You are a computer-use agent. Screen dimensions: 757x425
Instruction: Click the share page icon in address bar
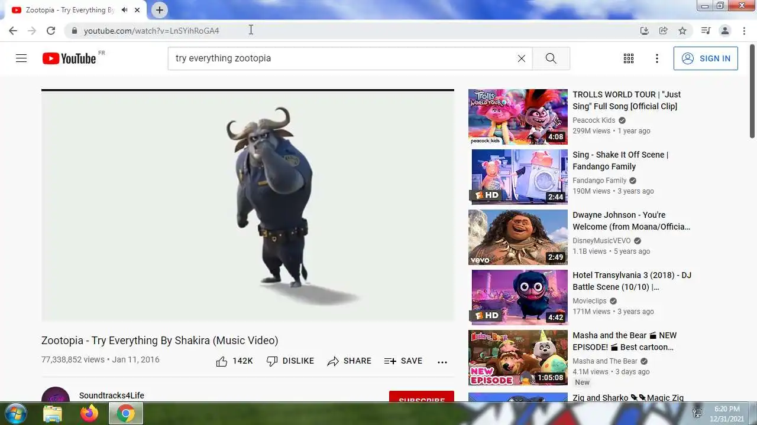click(664, 31)
